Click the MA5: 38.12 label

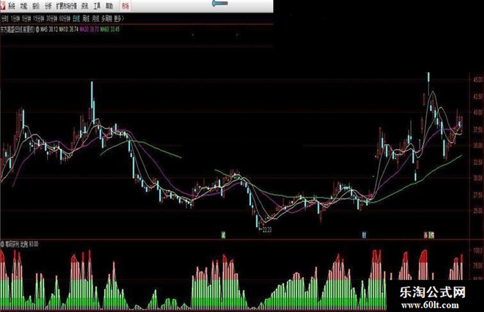(49, 29)
